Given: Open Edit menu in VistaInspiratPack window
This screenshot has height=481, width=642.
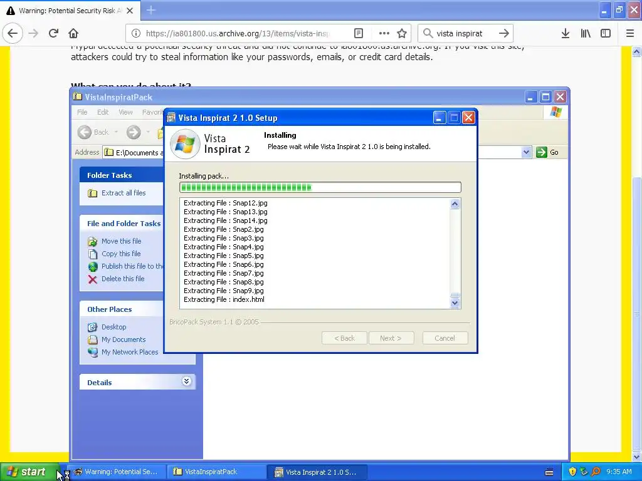Looking at the screenshot, I should click(103, 112).
